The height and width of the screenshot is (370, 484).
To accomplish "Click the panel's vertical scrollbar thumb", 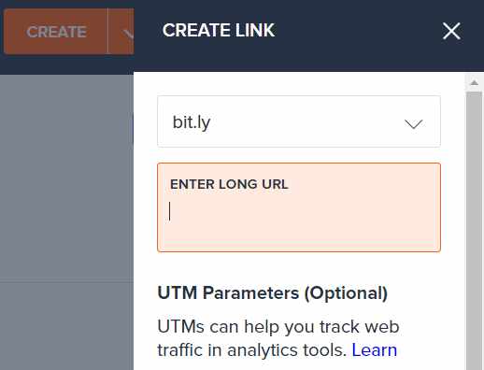I will pyautogui.click(x=474, y=231).
